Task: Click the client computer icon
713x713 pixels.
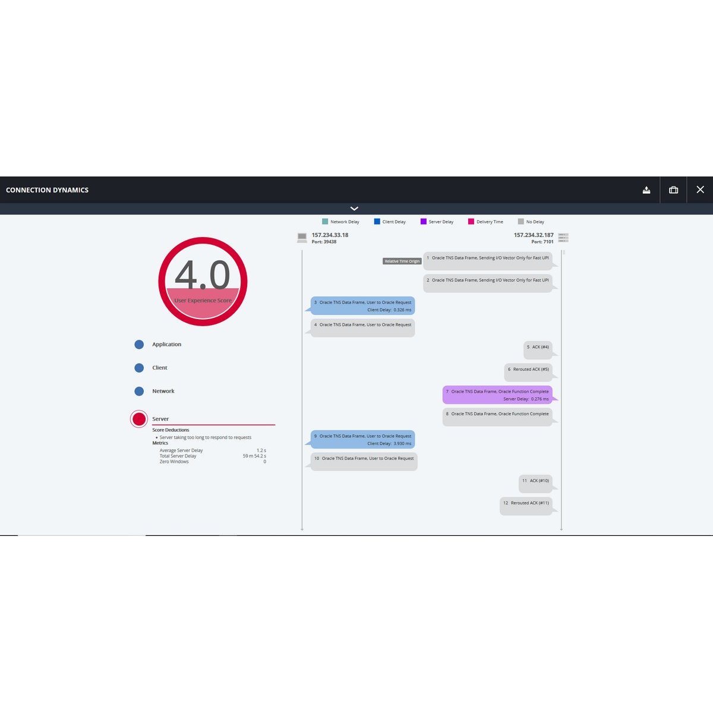Action: [302, 238]
